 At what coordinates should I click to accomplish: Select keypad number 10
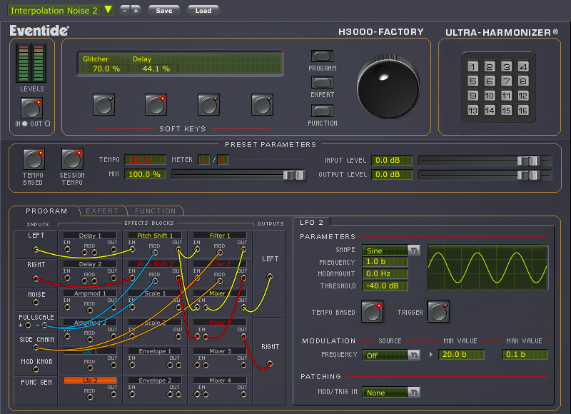490,96
